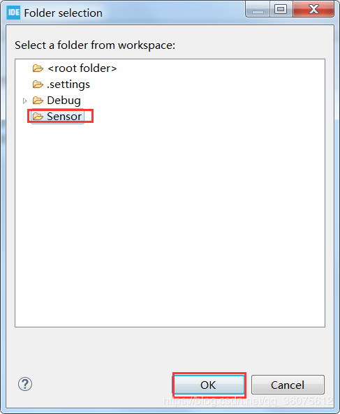Click the 'Select a folder from workspace' label

click(x=95, y=45)
